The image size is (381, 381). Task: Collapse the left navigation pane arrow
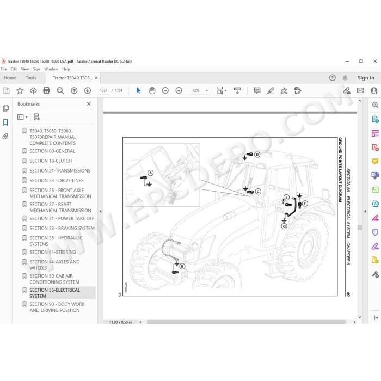(x=100, y=211)
